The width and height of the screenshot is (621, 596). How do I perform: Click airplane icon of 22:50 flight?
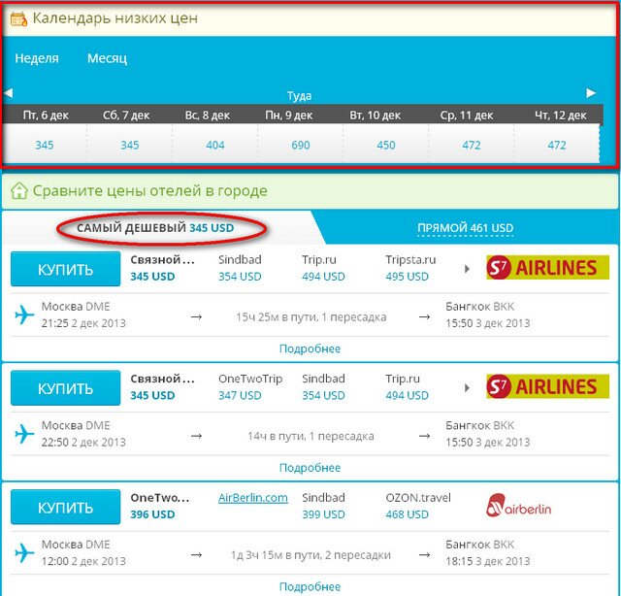tap(24, 434)
